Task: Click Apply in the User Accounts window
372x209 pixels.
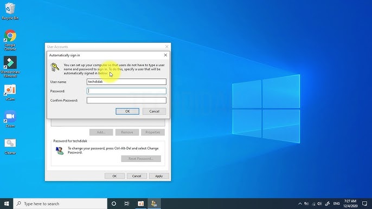Action: [159, 176]
